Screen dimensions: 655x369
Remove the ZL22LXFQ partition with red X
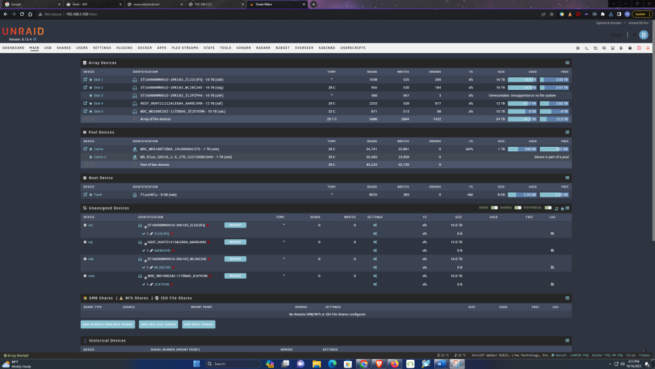(172, 233)
